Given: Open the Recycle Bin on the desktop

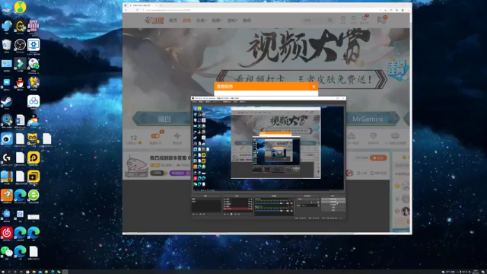Looking at the screenshot, I should click(x=7, y=45).
